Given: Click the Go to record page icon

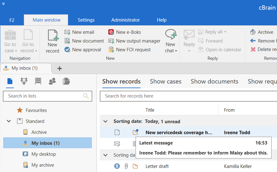Looking at the screenshot, I should pos(28,34).
